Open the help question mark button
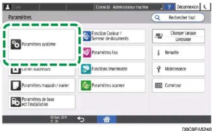This screenshot has height=131, width=212. click(169, 7)
